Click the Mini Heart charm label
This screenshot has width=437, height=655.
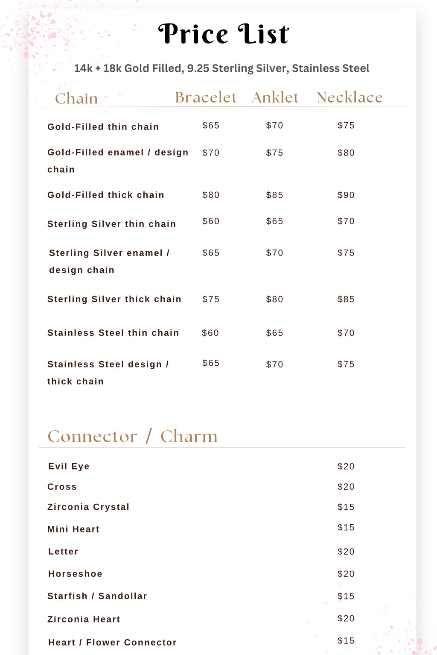(73, 529)
